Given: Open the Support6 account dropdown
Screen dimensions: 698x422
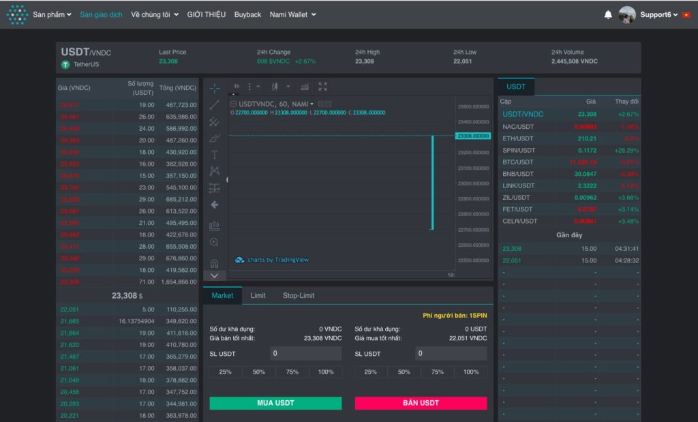Looking at the screenshot, I should pos(659,15).
